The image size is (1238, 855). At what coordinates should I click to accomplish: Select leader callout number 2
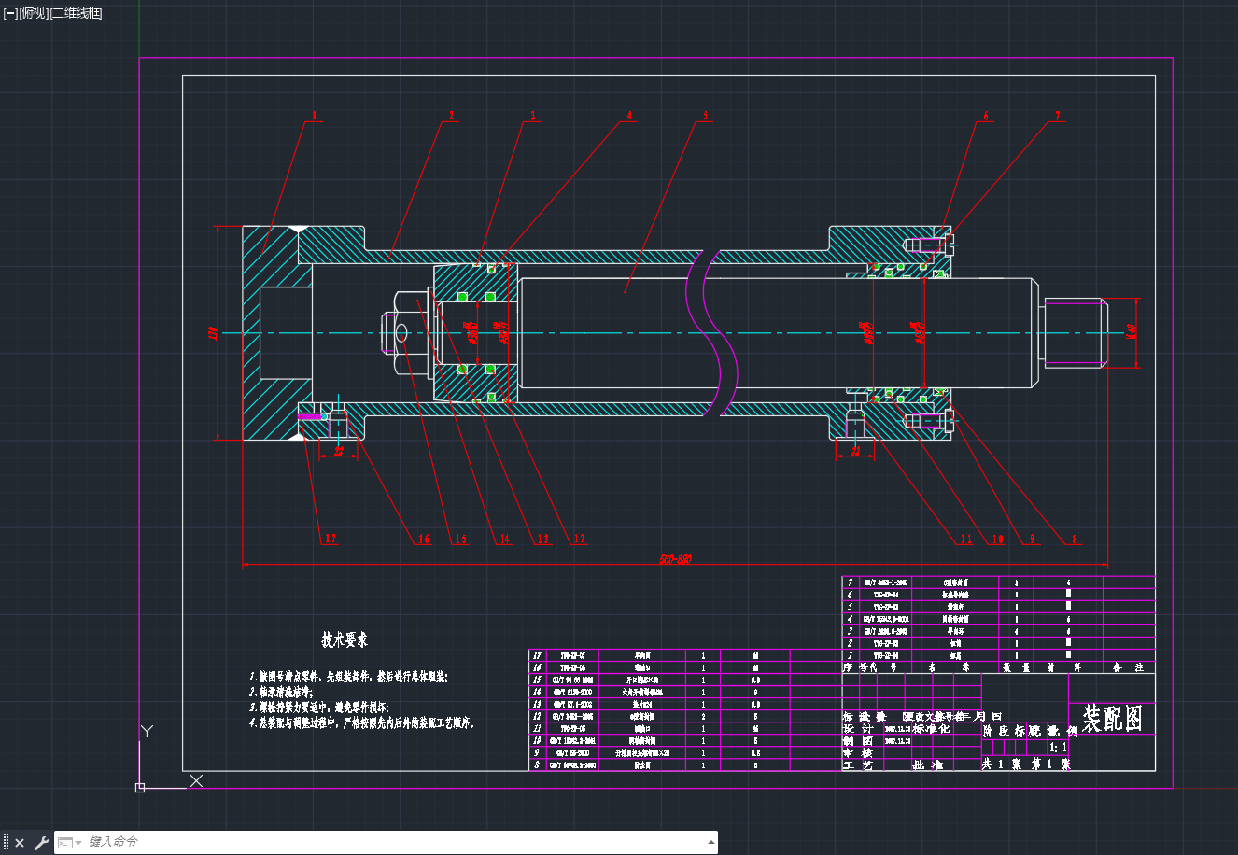point(452,116)
